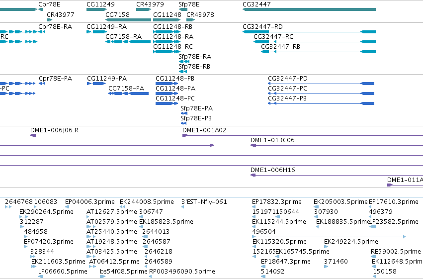Select EST EK244008.5prime
This screenshot has width=423, height=279.
point(147,202)
